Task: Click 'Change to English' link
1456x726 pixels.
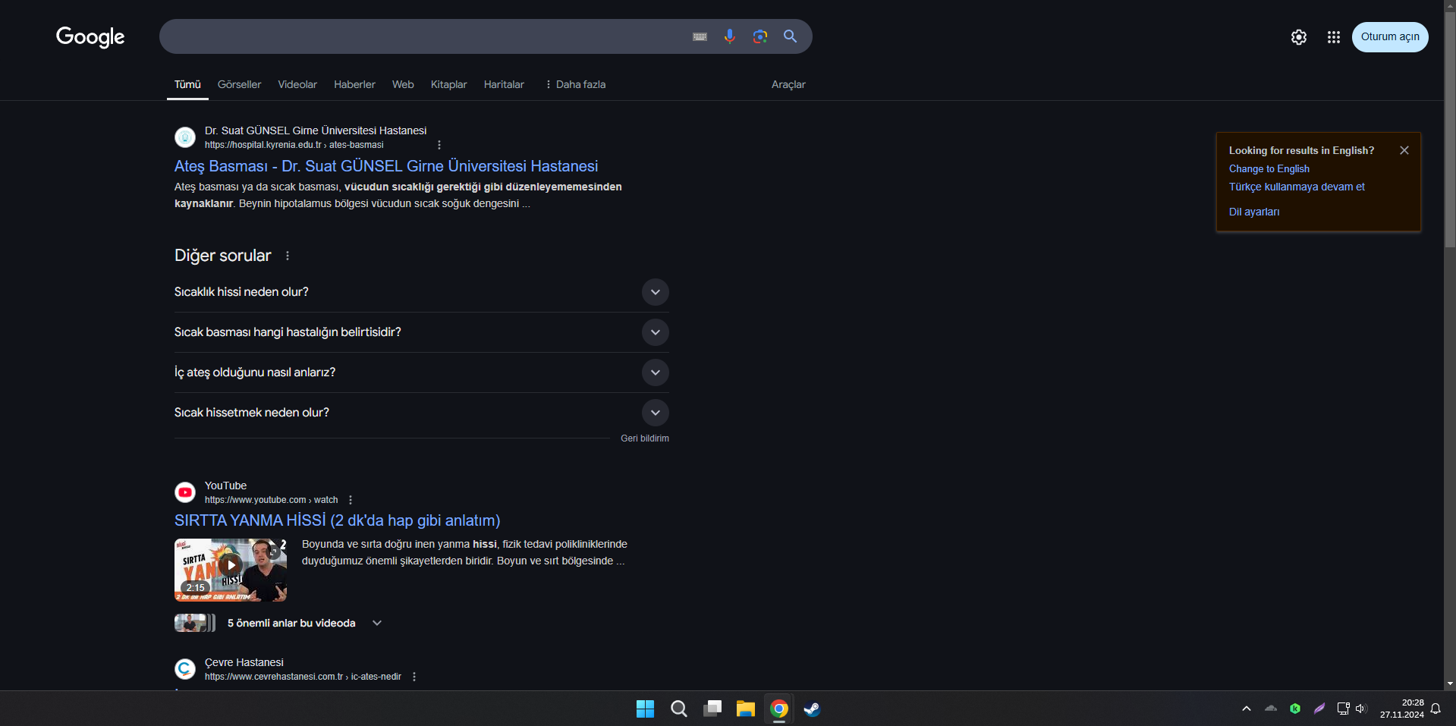Action: (1269, 169)
